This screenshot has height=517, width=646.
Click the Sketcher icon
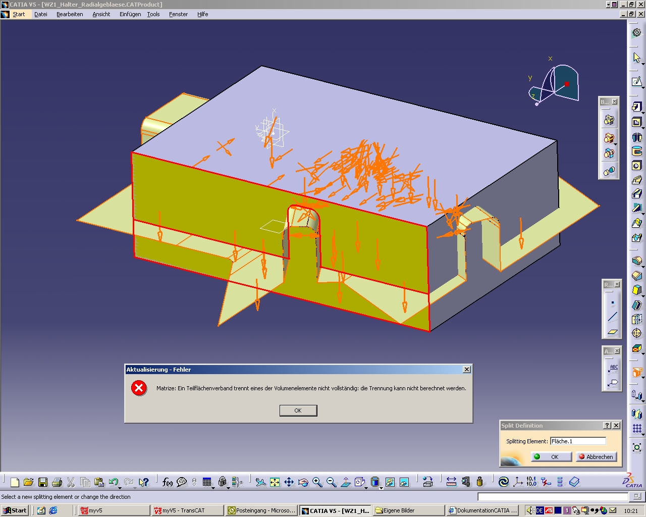coord(637,82)
